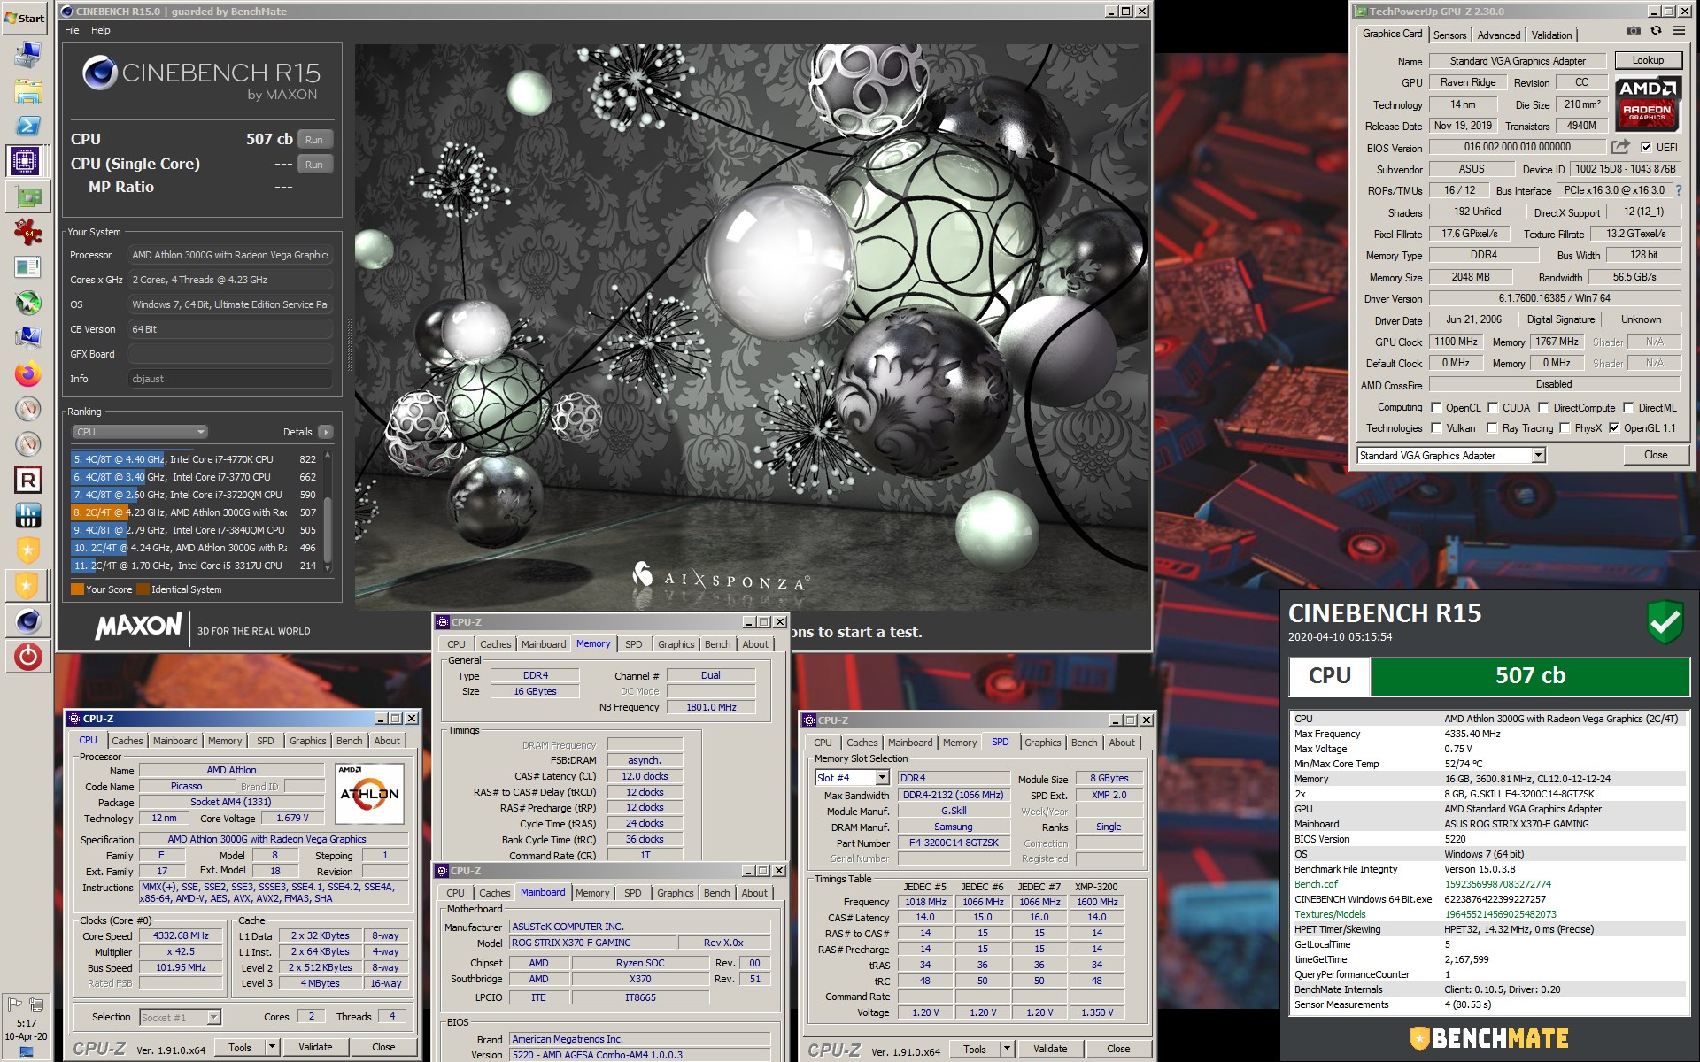
Task: Click the toolbox computer taskbar icon
Action: [28, 55]
